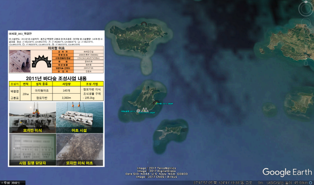This screenshot has height=185, width=314.
Task: Click the 사업 집행 담당자 photo in the overlay
Action: 32,150
